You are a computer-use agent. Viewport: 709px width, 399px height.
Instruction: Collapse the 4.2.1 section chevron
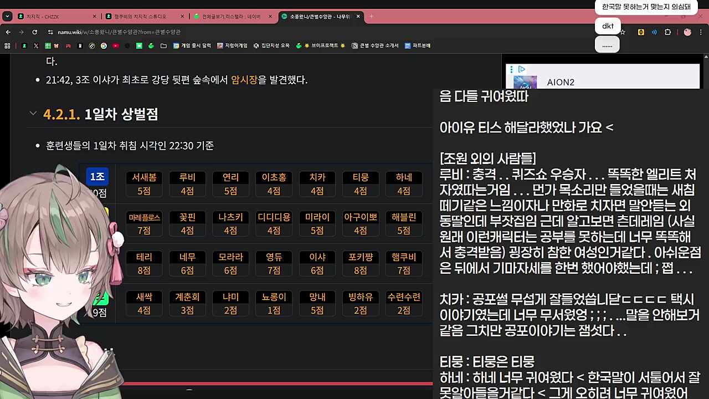(x=33, y=113)
